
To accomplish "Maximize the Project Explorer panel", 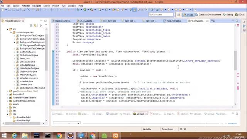I will tap(46, 20).
